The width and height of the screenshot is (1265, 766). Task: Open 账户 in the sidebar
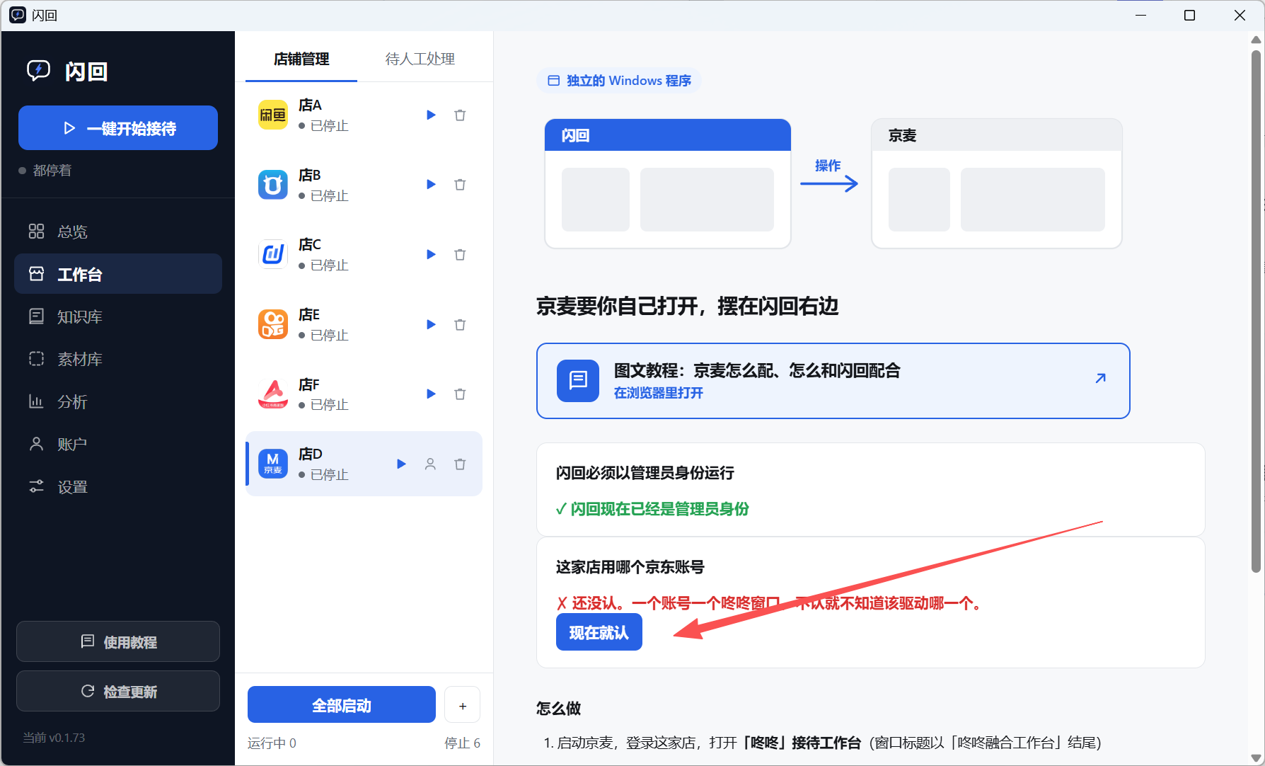click(x=118, y=444)
